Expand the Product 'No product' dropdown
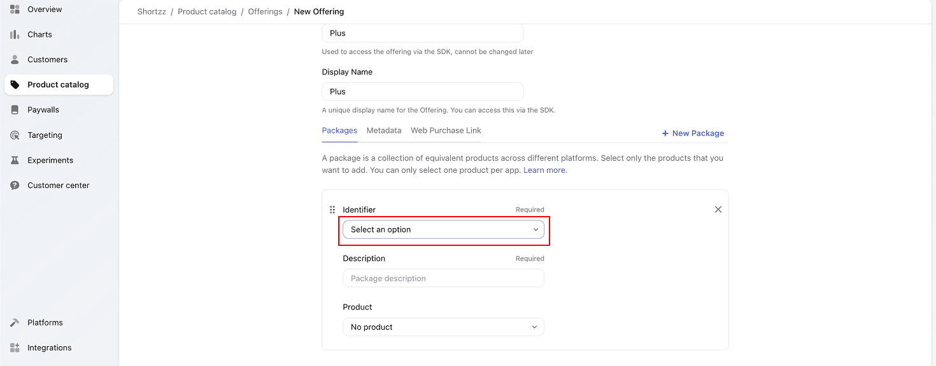 [x=443, y=327]
